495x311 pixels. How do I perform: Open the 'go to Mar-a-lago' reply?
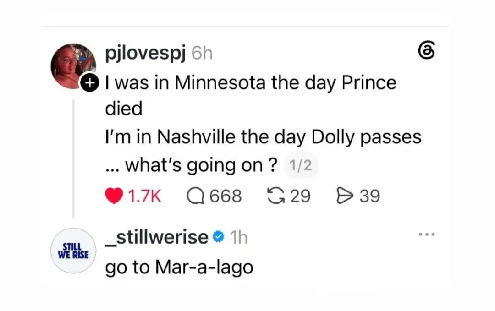[x=179, y=267]
